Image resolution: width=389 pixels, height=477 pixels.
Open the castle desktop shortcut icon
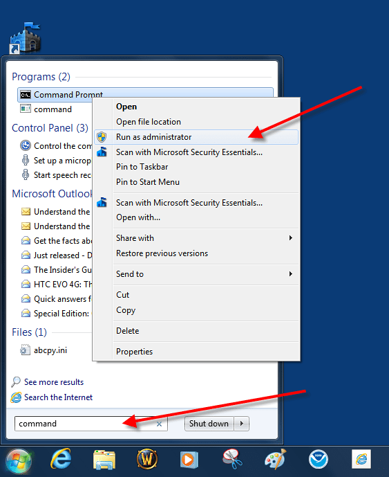pyautogui.click(x=25, y=38)
